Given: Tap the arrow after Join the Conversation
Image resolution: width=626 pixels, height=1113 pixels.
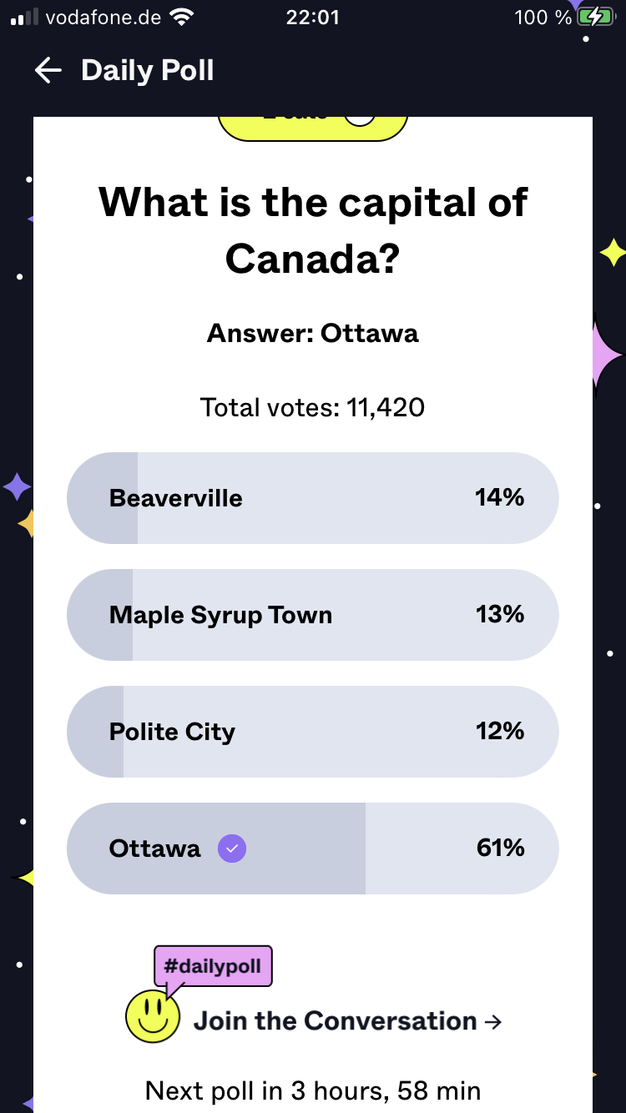Looking at the screenshot, I should coord(493,1021).
